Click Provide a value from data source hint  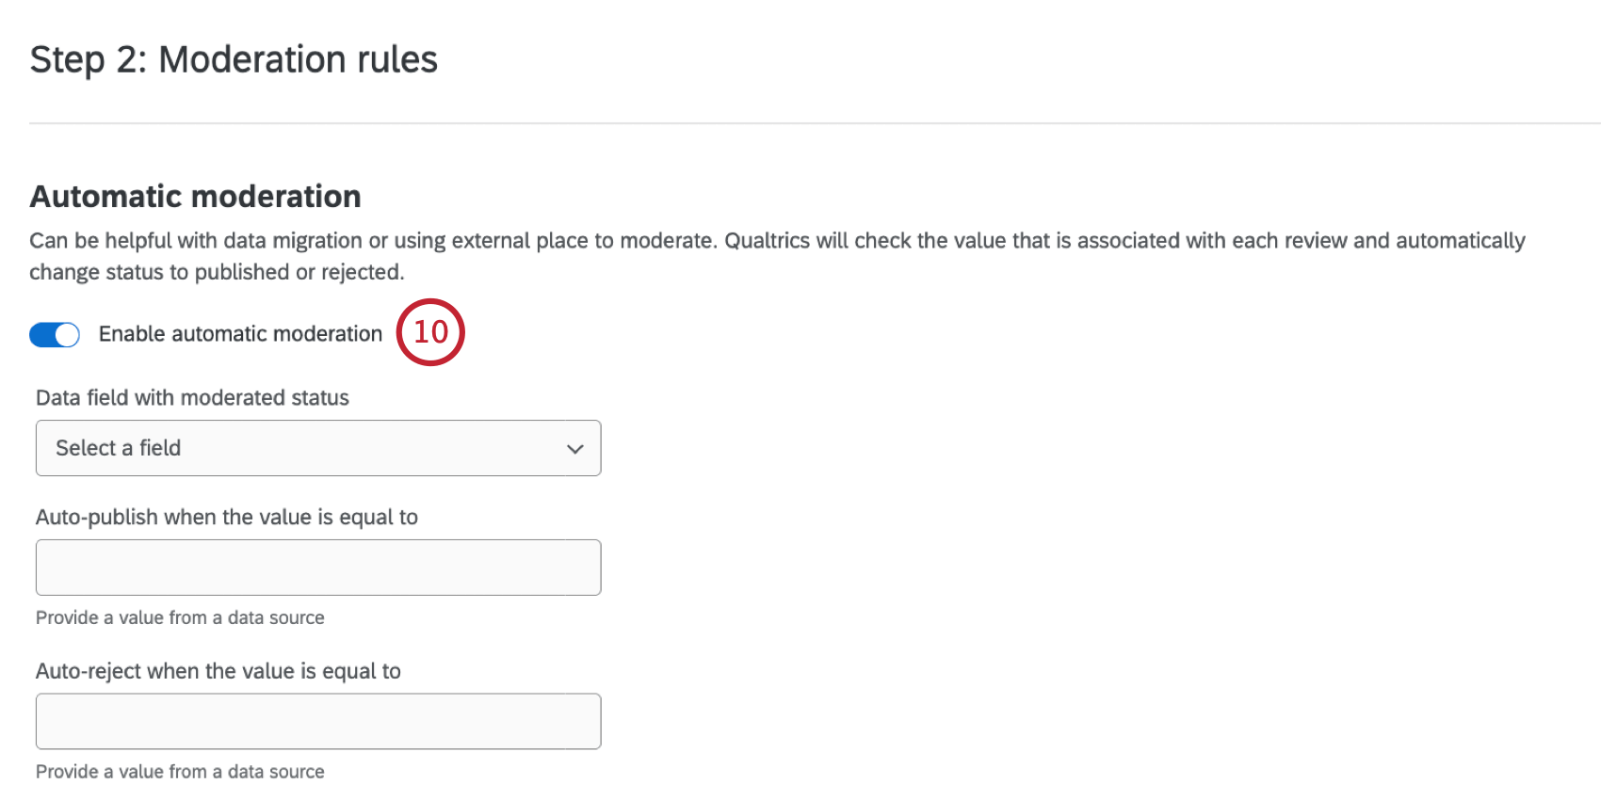(x=180, y=617)
